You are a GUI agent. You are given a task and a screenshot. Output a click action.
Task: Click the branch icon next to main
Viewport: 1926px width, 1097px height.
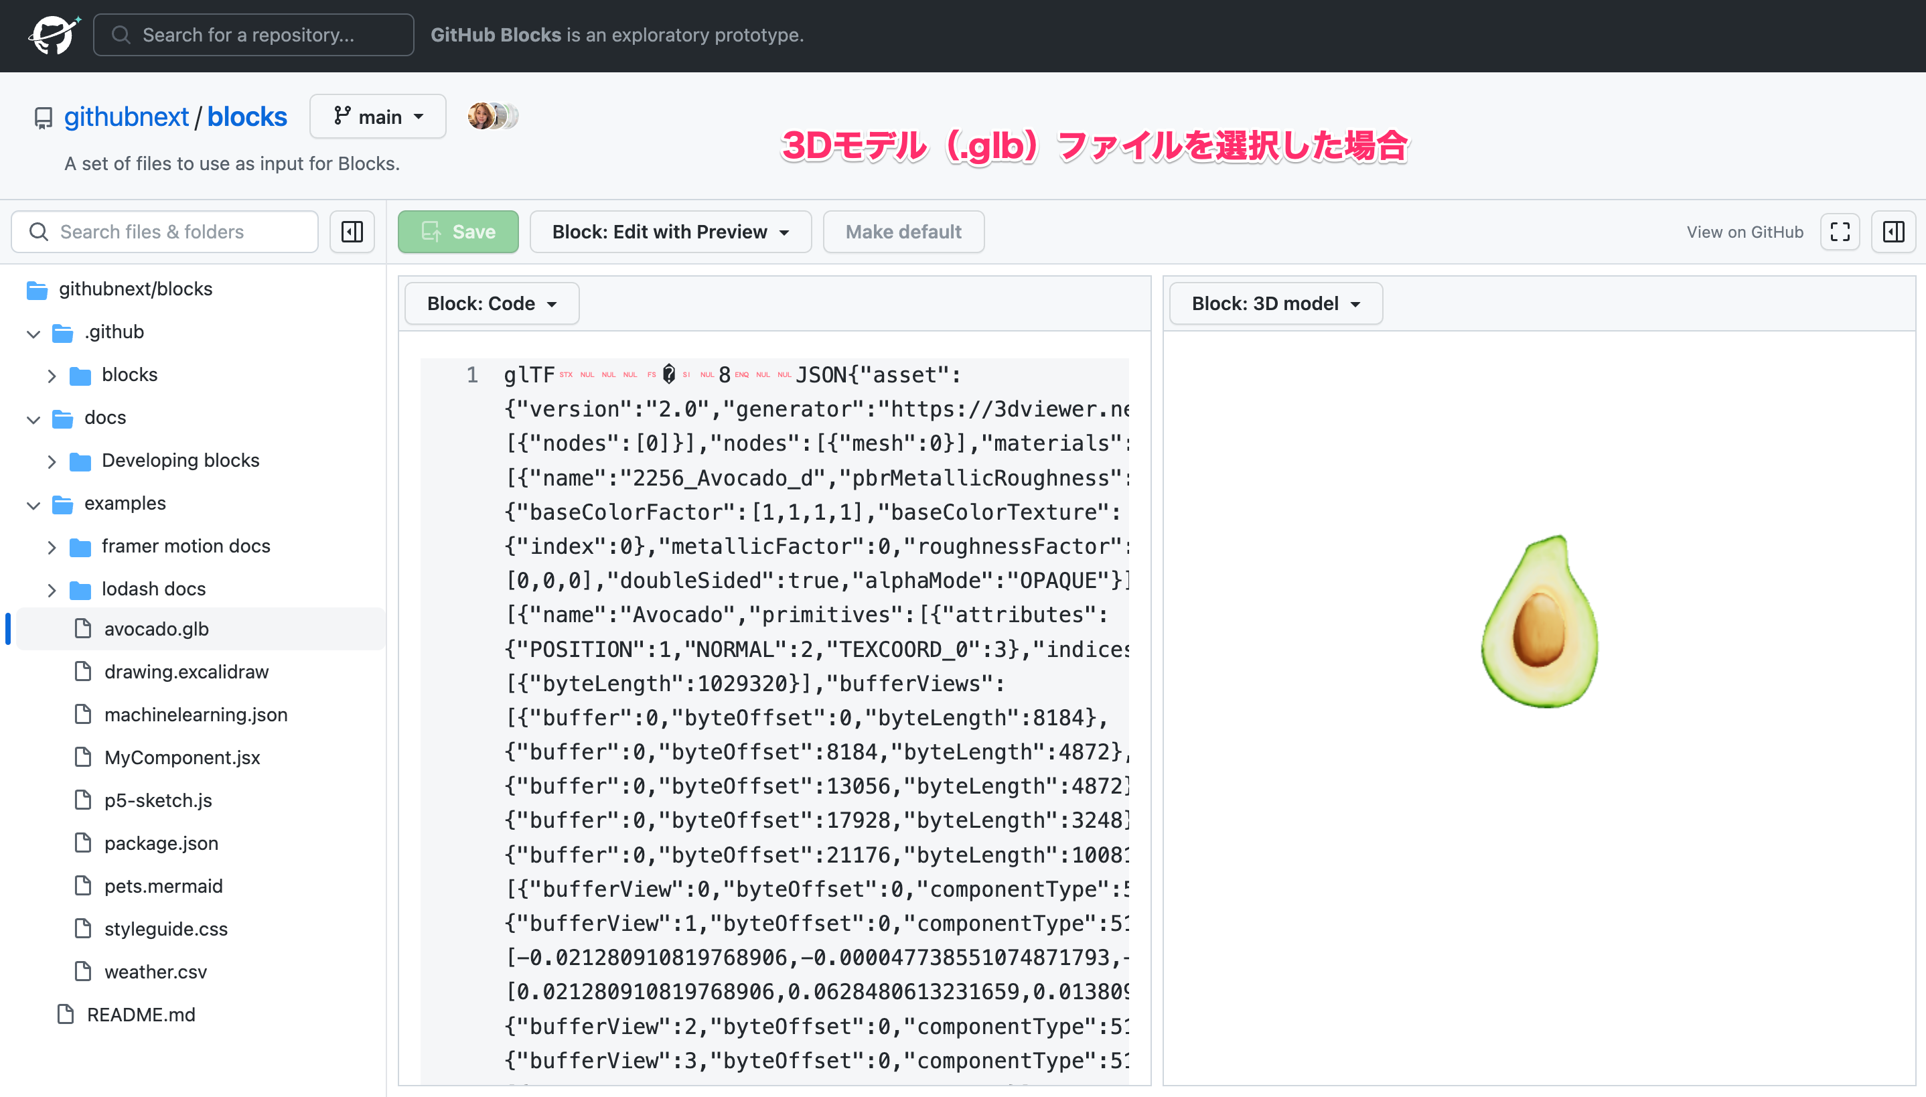pyautogui.click(x=340, y=116)
